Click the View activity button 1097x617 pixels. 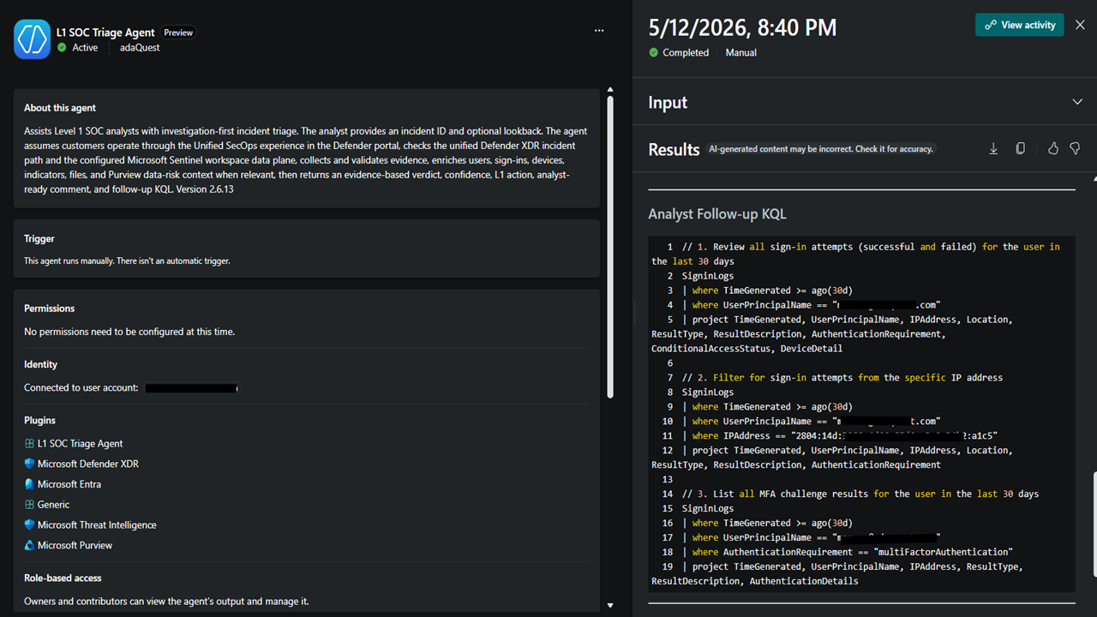tap(1019, 25)
